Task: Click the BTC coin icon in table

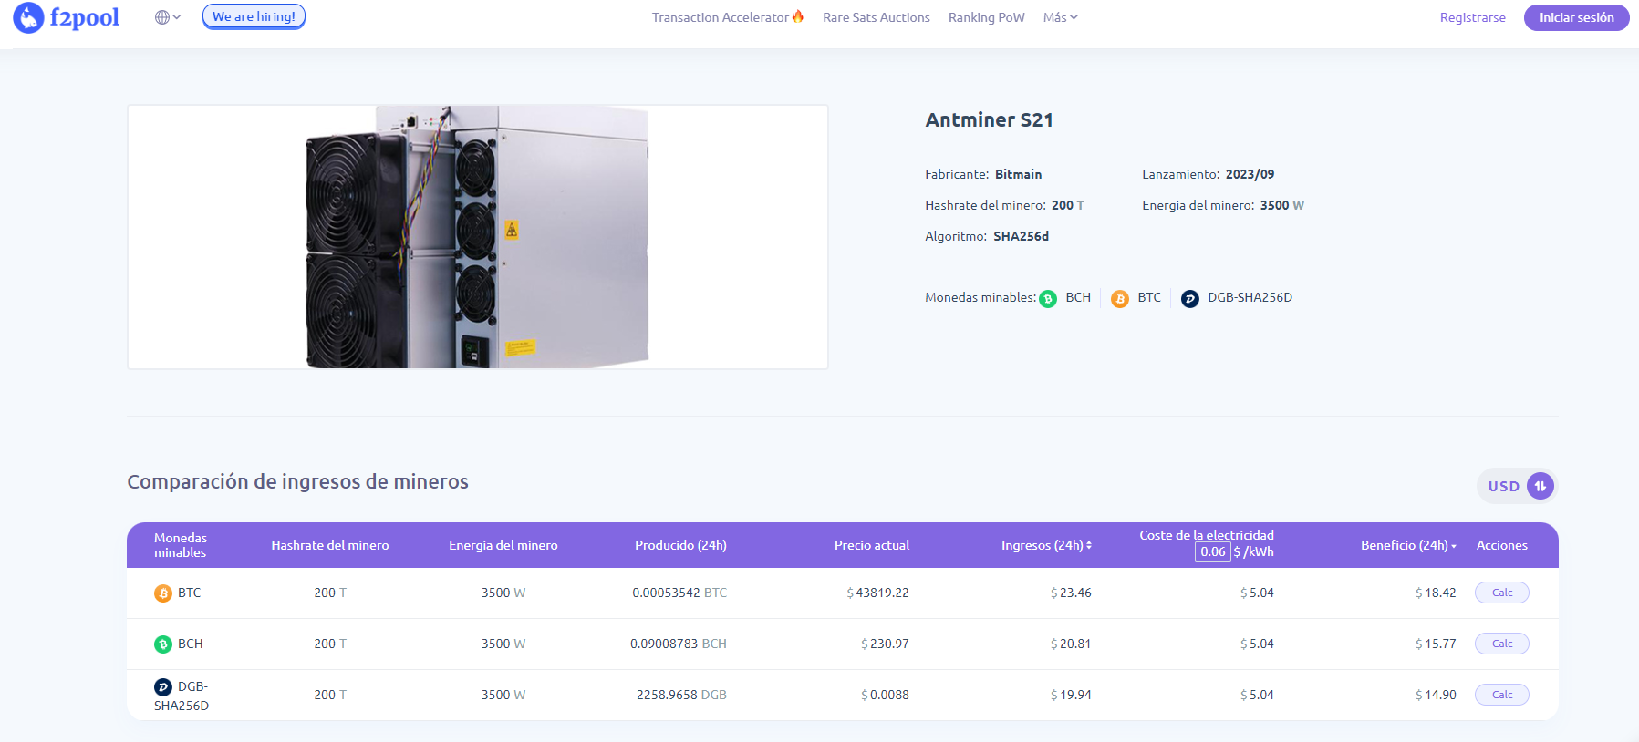Action: click(x=163, y=593)
